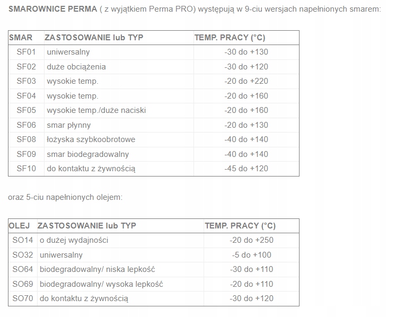Click 'o dużej wydajności' oil description

(x=74, y=240)
